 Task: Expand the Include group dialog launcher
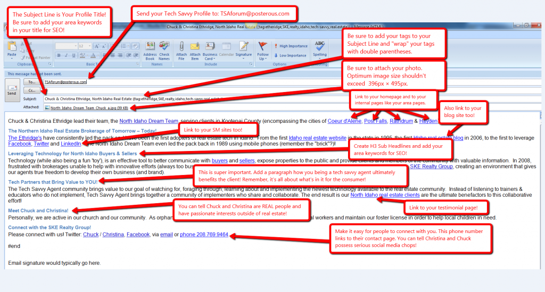251,64
